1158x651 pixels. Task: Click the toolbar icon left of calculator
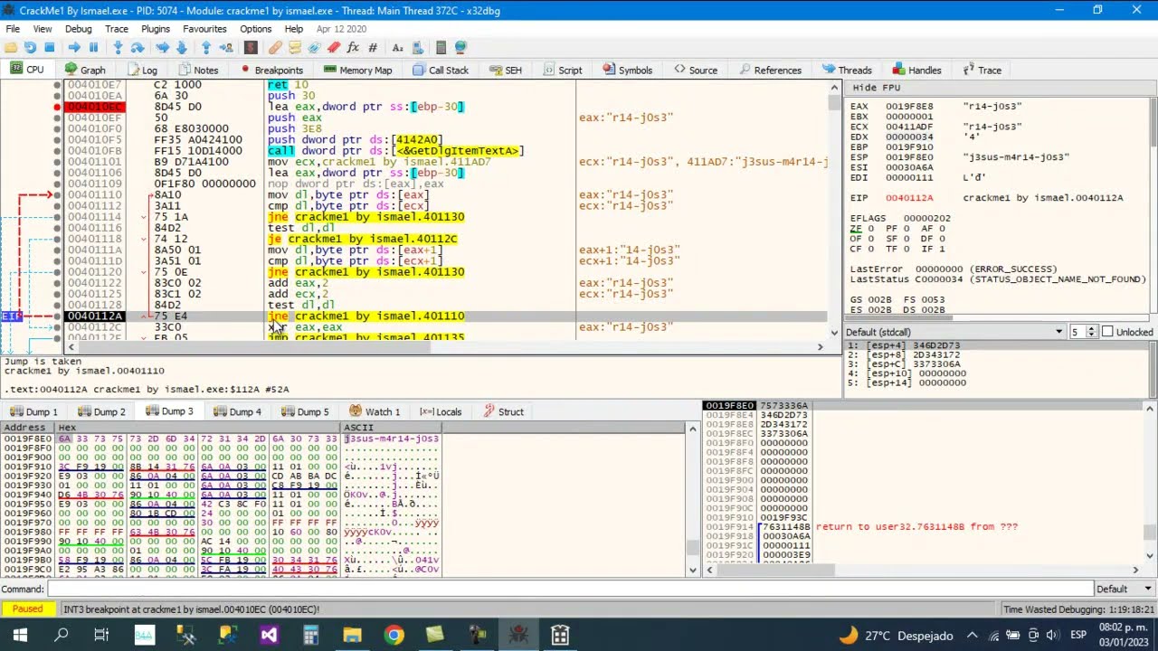(416, 47)
